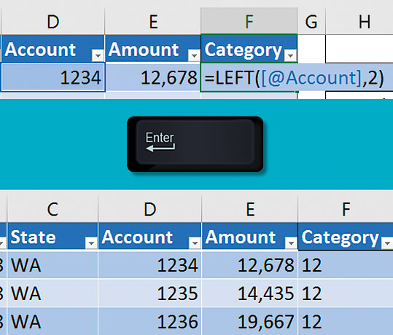Open the Category filter dropdown in top table
The height and width of the screenshot is (335, 393).
point(290,55)
